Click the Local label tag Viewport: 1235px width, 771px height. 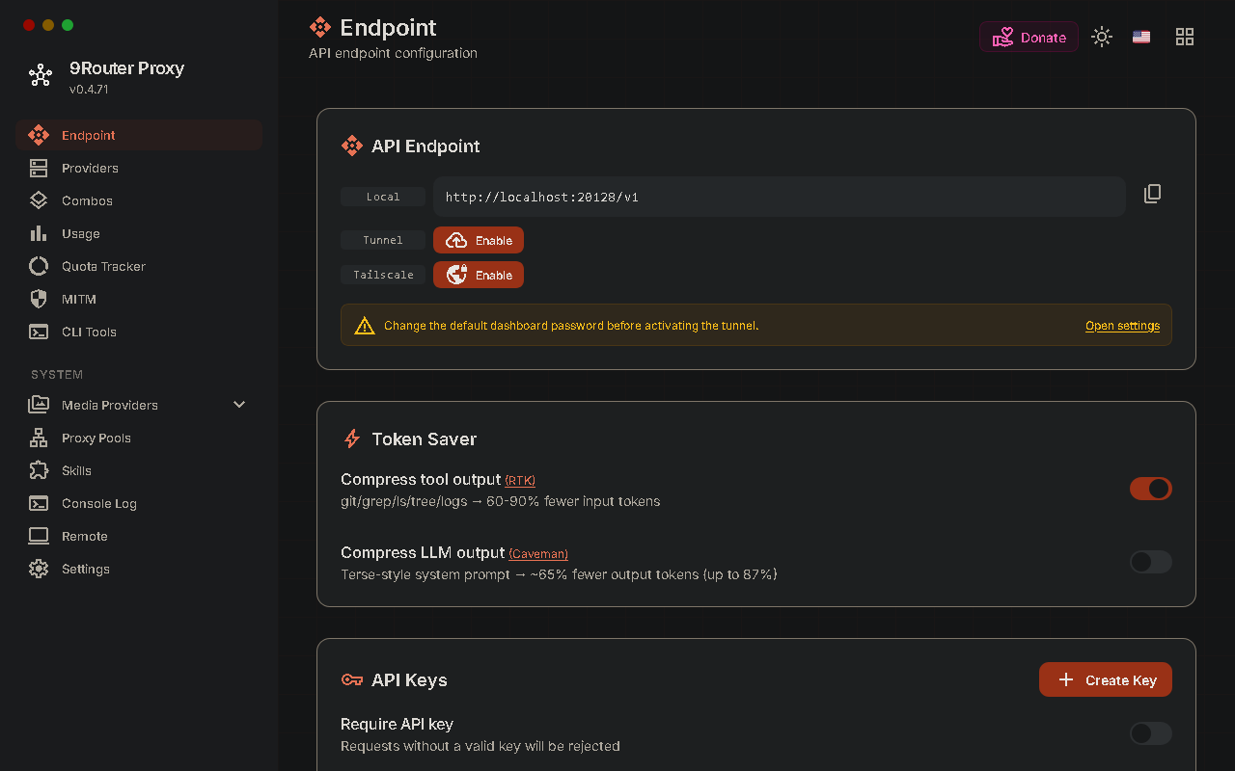click(x=383, y=197)
